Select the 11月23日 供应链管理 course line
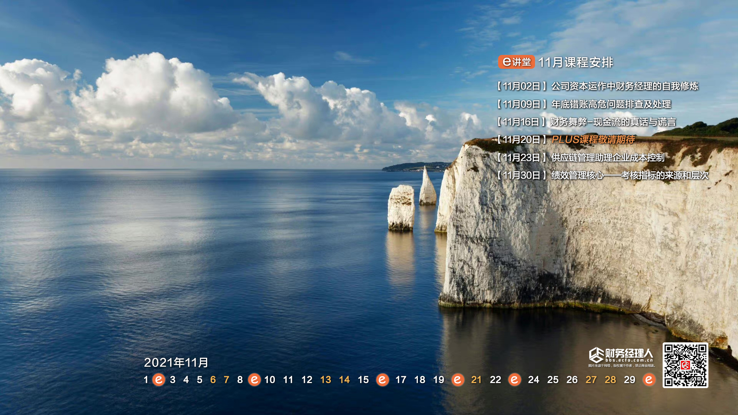The width and height of the screenshot is (738, 415). 580,158
